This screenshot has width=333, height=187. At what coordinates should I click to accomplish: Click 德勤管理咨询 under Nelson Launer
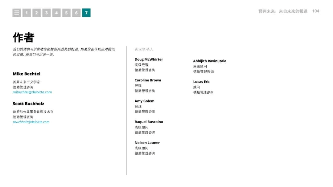(x=145, y=153)
